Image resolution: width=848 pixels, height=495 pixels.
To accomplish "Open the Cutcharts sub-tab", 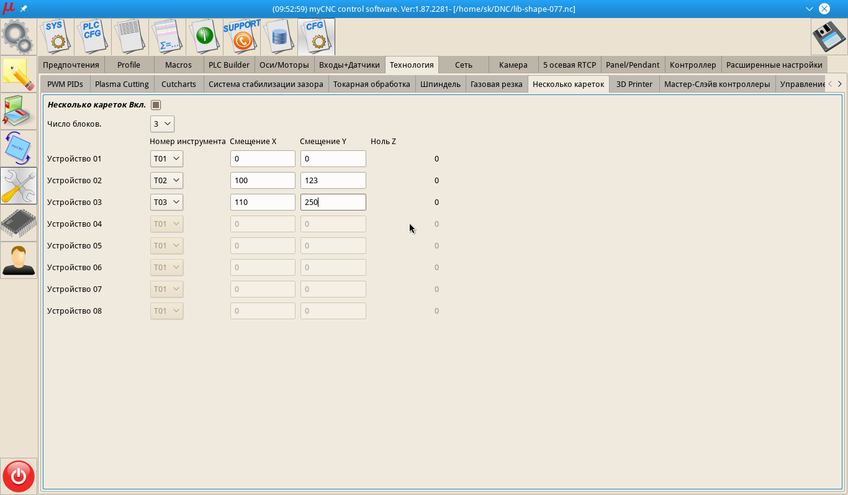I will click(179, 84).
